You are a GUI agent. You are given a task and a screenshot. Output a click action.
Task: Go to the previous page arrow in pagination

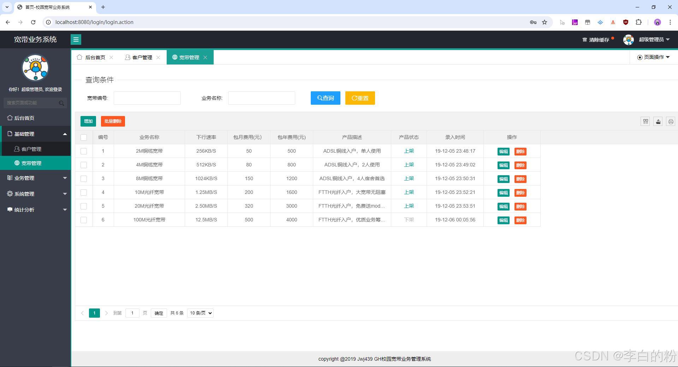click(x=82, y=313)
